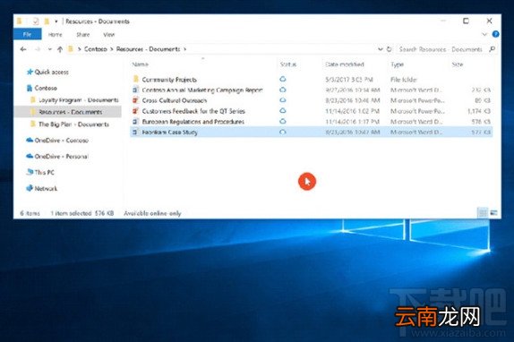Click the search magnifier icon

pyautogui.click(x=492, y=49)
